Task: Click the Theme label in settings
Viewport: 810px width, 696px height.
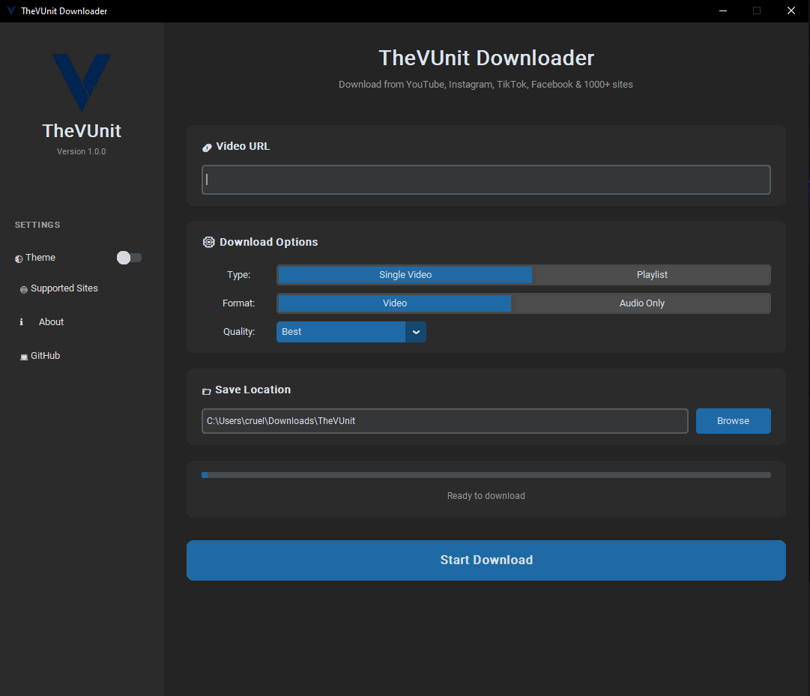Action: [40, 258]
